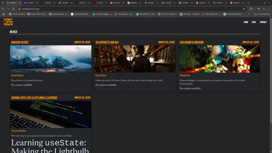This screenshot has height=153, width=272.
Task: Add a new browser tab with plus icon
Action: pyautogui.click(x=248, y=3)
